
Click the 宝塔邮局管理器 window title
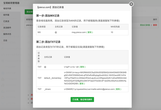(x=11, y=3)
